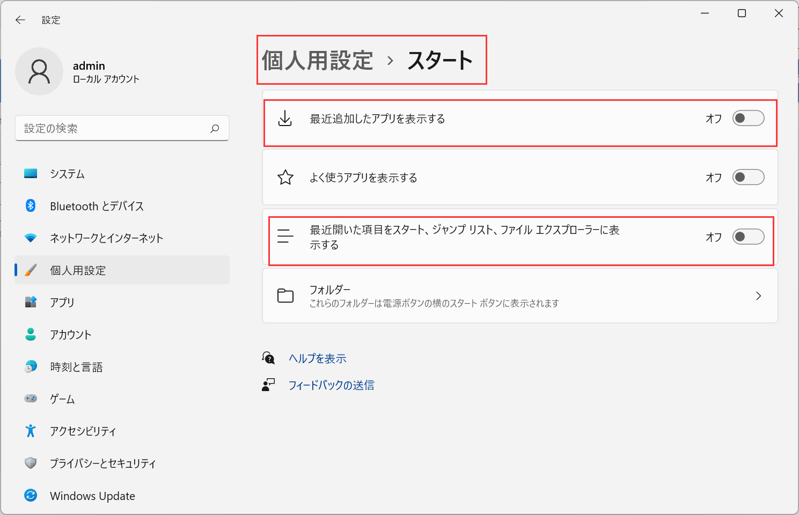Open アカウント settings from sidebar

click(x=70, y=334)
